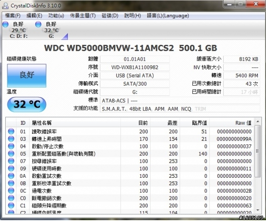
Task: Click the supported features field with S.M.A.R.T.
Action: (180, 109)
